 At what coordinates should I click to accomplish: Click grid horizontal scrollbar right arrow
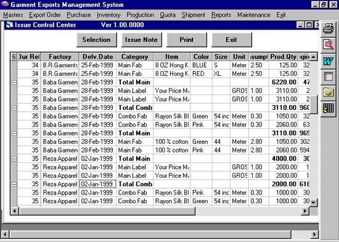(x=305, y=211)
